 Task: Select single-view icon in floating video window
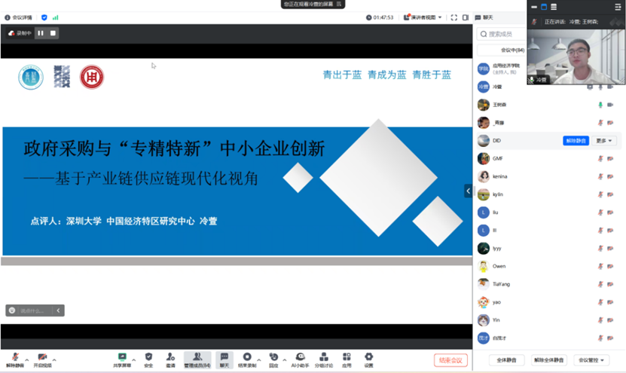[x=544, y=7]
